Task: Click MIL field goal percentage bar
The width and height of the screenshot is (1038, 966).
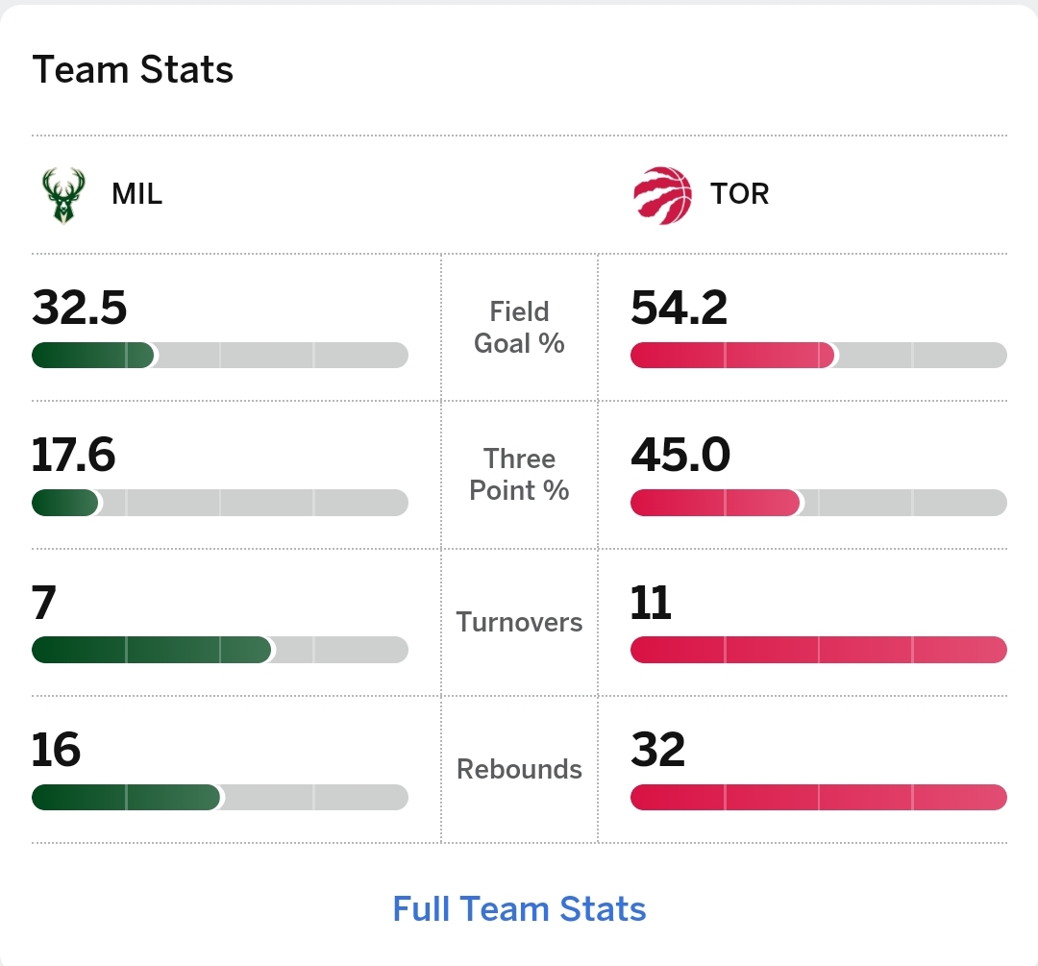Action: (x=220, y=355)
